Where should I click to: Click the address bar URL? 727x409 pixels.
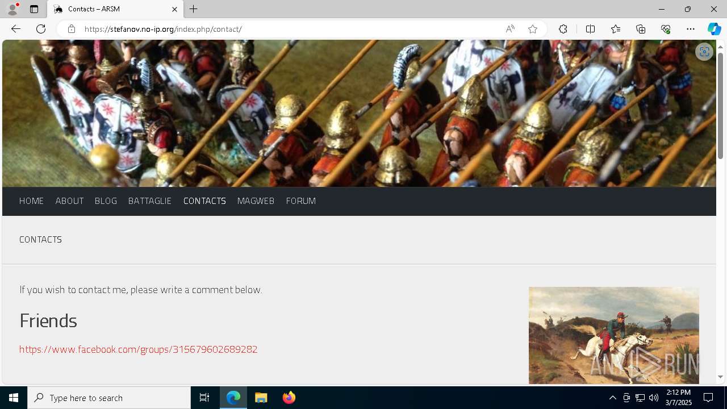point(163,29)
